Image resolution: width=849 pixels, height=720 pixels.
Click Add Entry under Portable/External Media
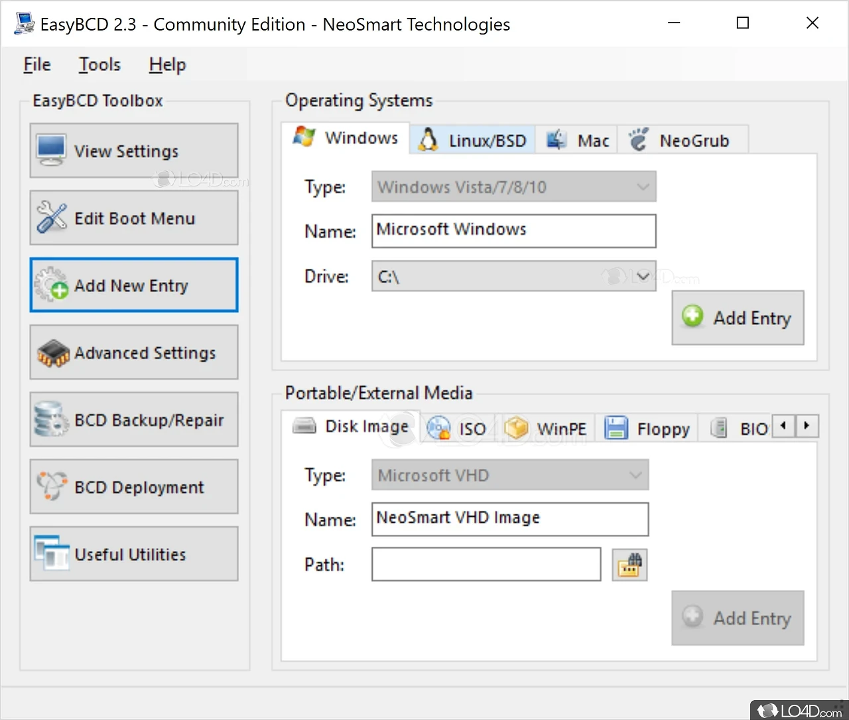pos(738,618)
